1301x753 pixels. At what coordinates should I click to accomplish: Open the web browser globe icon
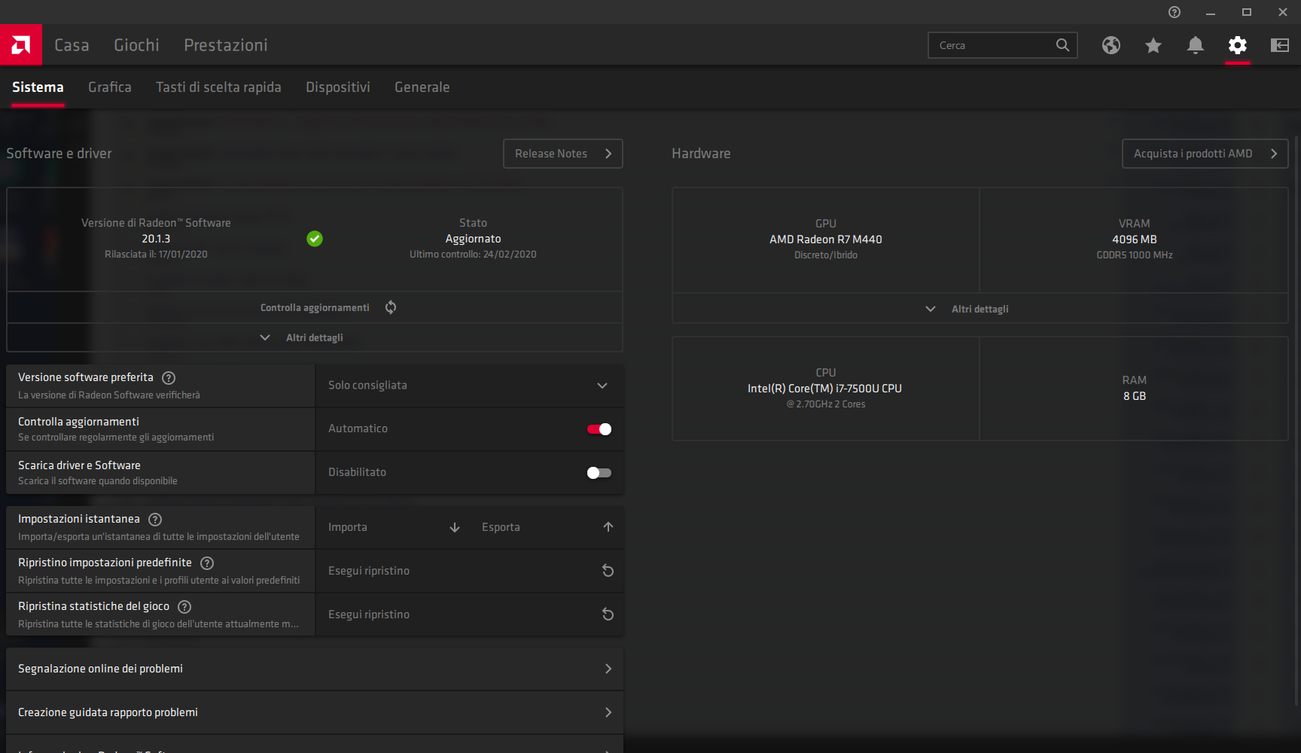click(1111, 45)
